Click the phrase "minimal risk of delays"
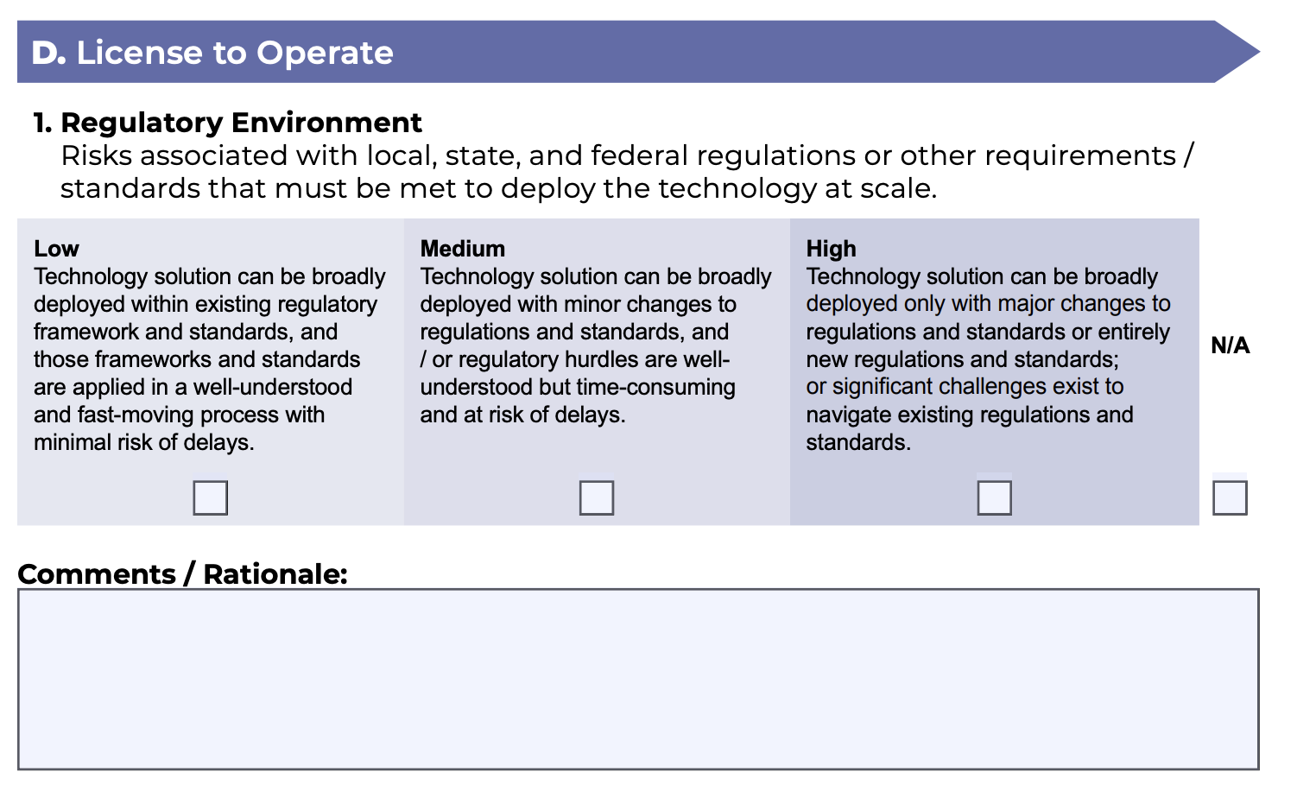 pos(143,442)
